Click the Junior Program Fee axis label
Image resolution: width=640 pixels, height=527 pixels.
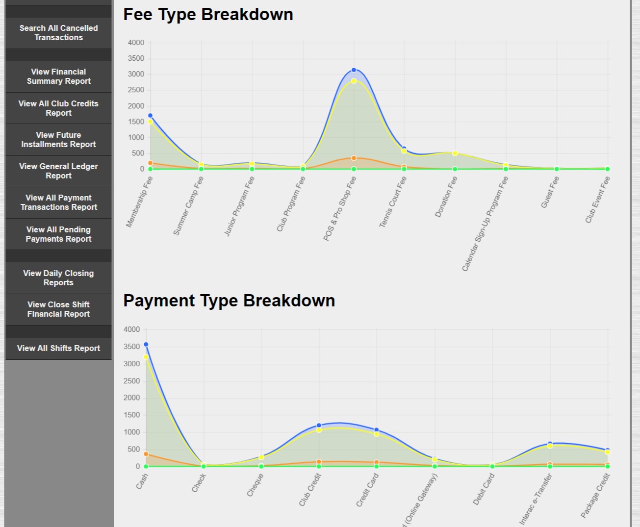[x=239, y=206]
